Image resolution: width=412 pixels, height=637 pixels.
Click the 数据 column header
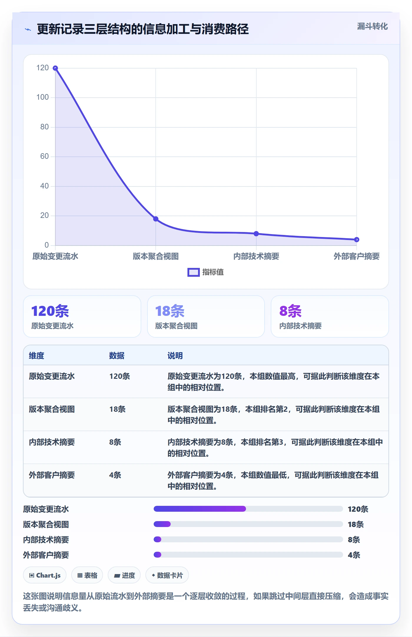click(117, 356)
